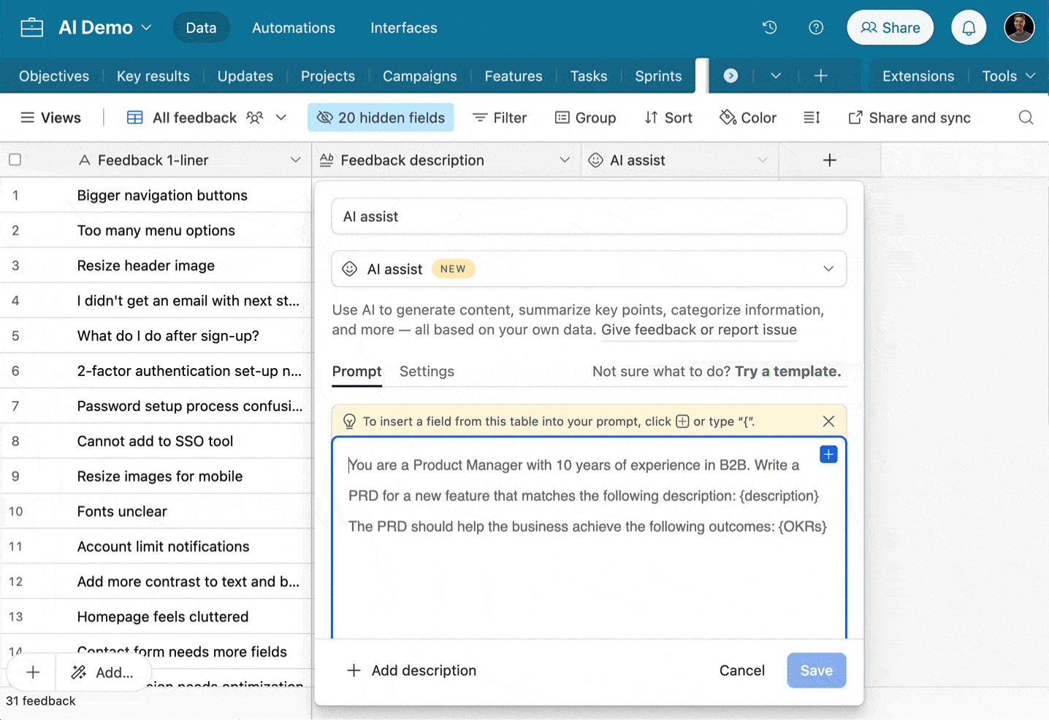Open AI assist column header dropdown
The width and height of the screenshot is (1049, 720).
[763, 160]
